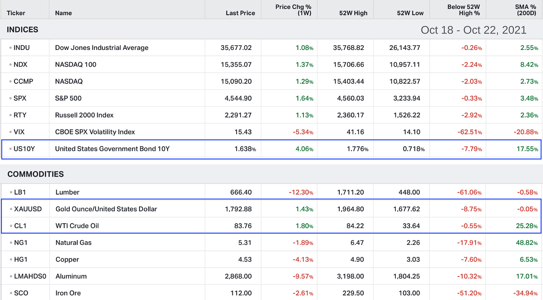Click US10Y last price 1.638%
The height and width of the screenshot is (300, 543).
pyautogui.click(x=245, y=149)
